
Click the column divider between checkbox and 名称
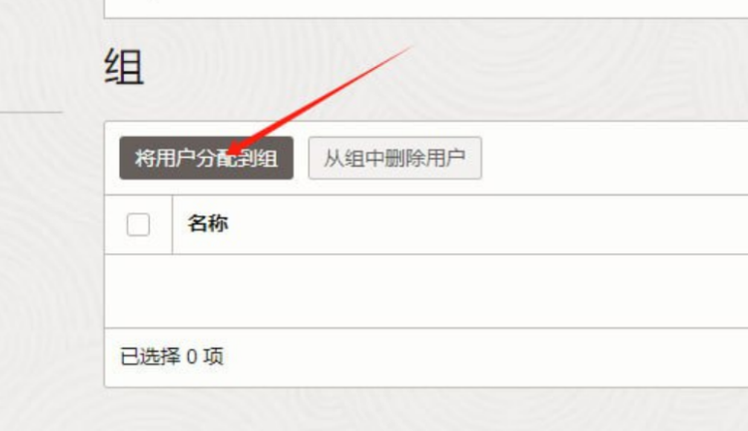pyautogui.click(x=172, y=224)
